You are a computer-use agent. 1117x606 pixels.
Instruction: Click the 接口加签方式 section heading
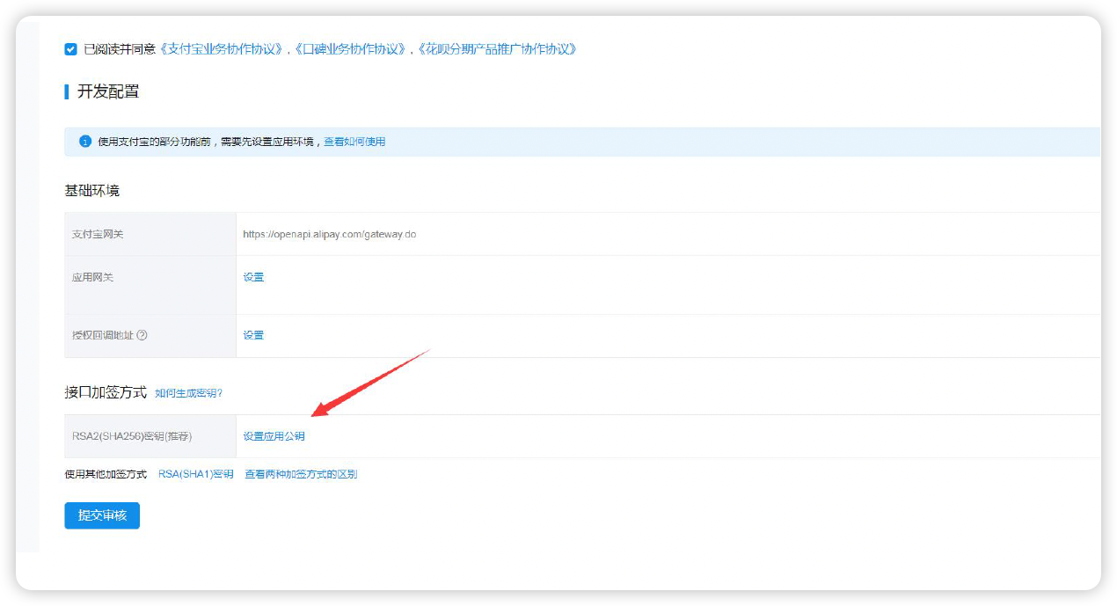(x=106, y=392)
